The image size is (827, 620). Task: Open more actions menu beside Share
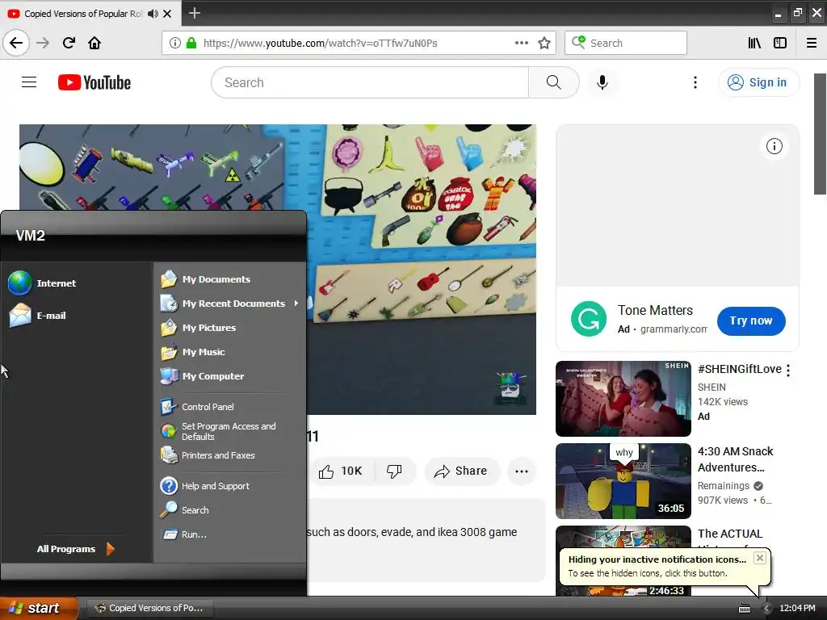521,471
